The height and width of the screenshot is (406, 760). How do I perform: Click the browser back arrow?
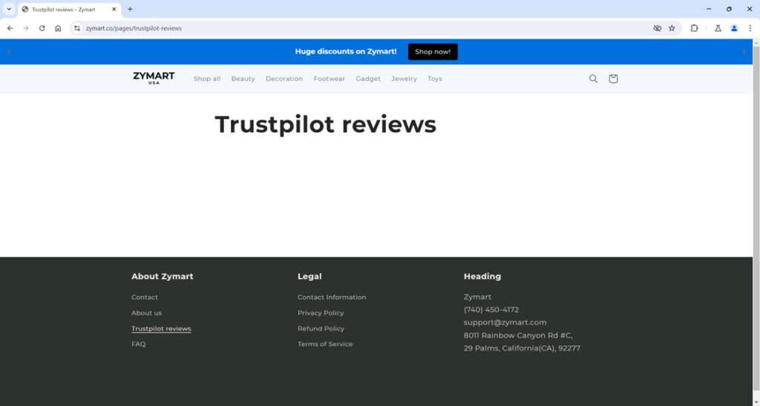[x=10, y=28]
